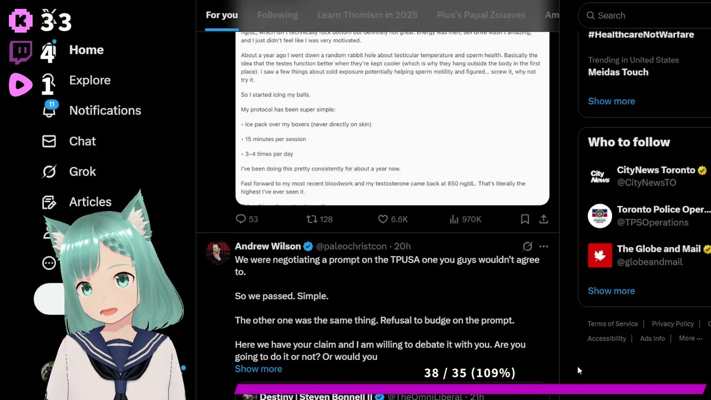Open Grok from the sidebar icon
Viewport: 711px width, 400px height.
click(x=49, y=172)
